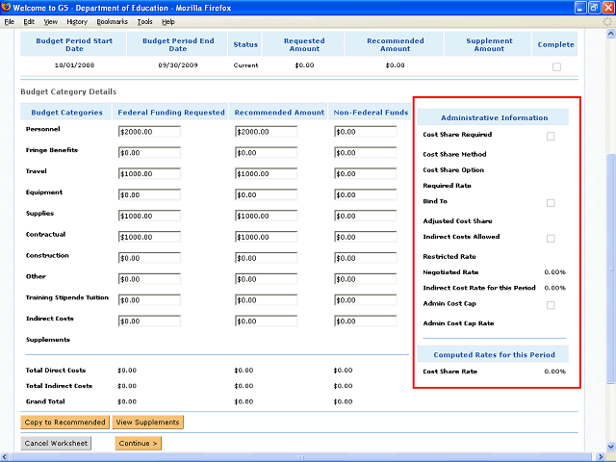Open the Bookmarks menu
This screenshot has width=616, height=462.
click(112, 21)
